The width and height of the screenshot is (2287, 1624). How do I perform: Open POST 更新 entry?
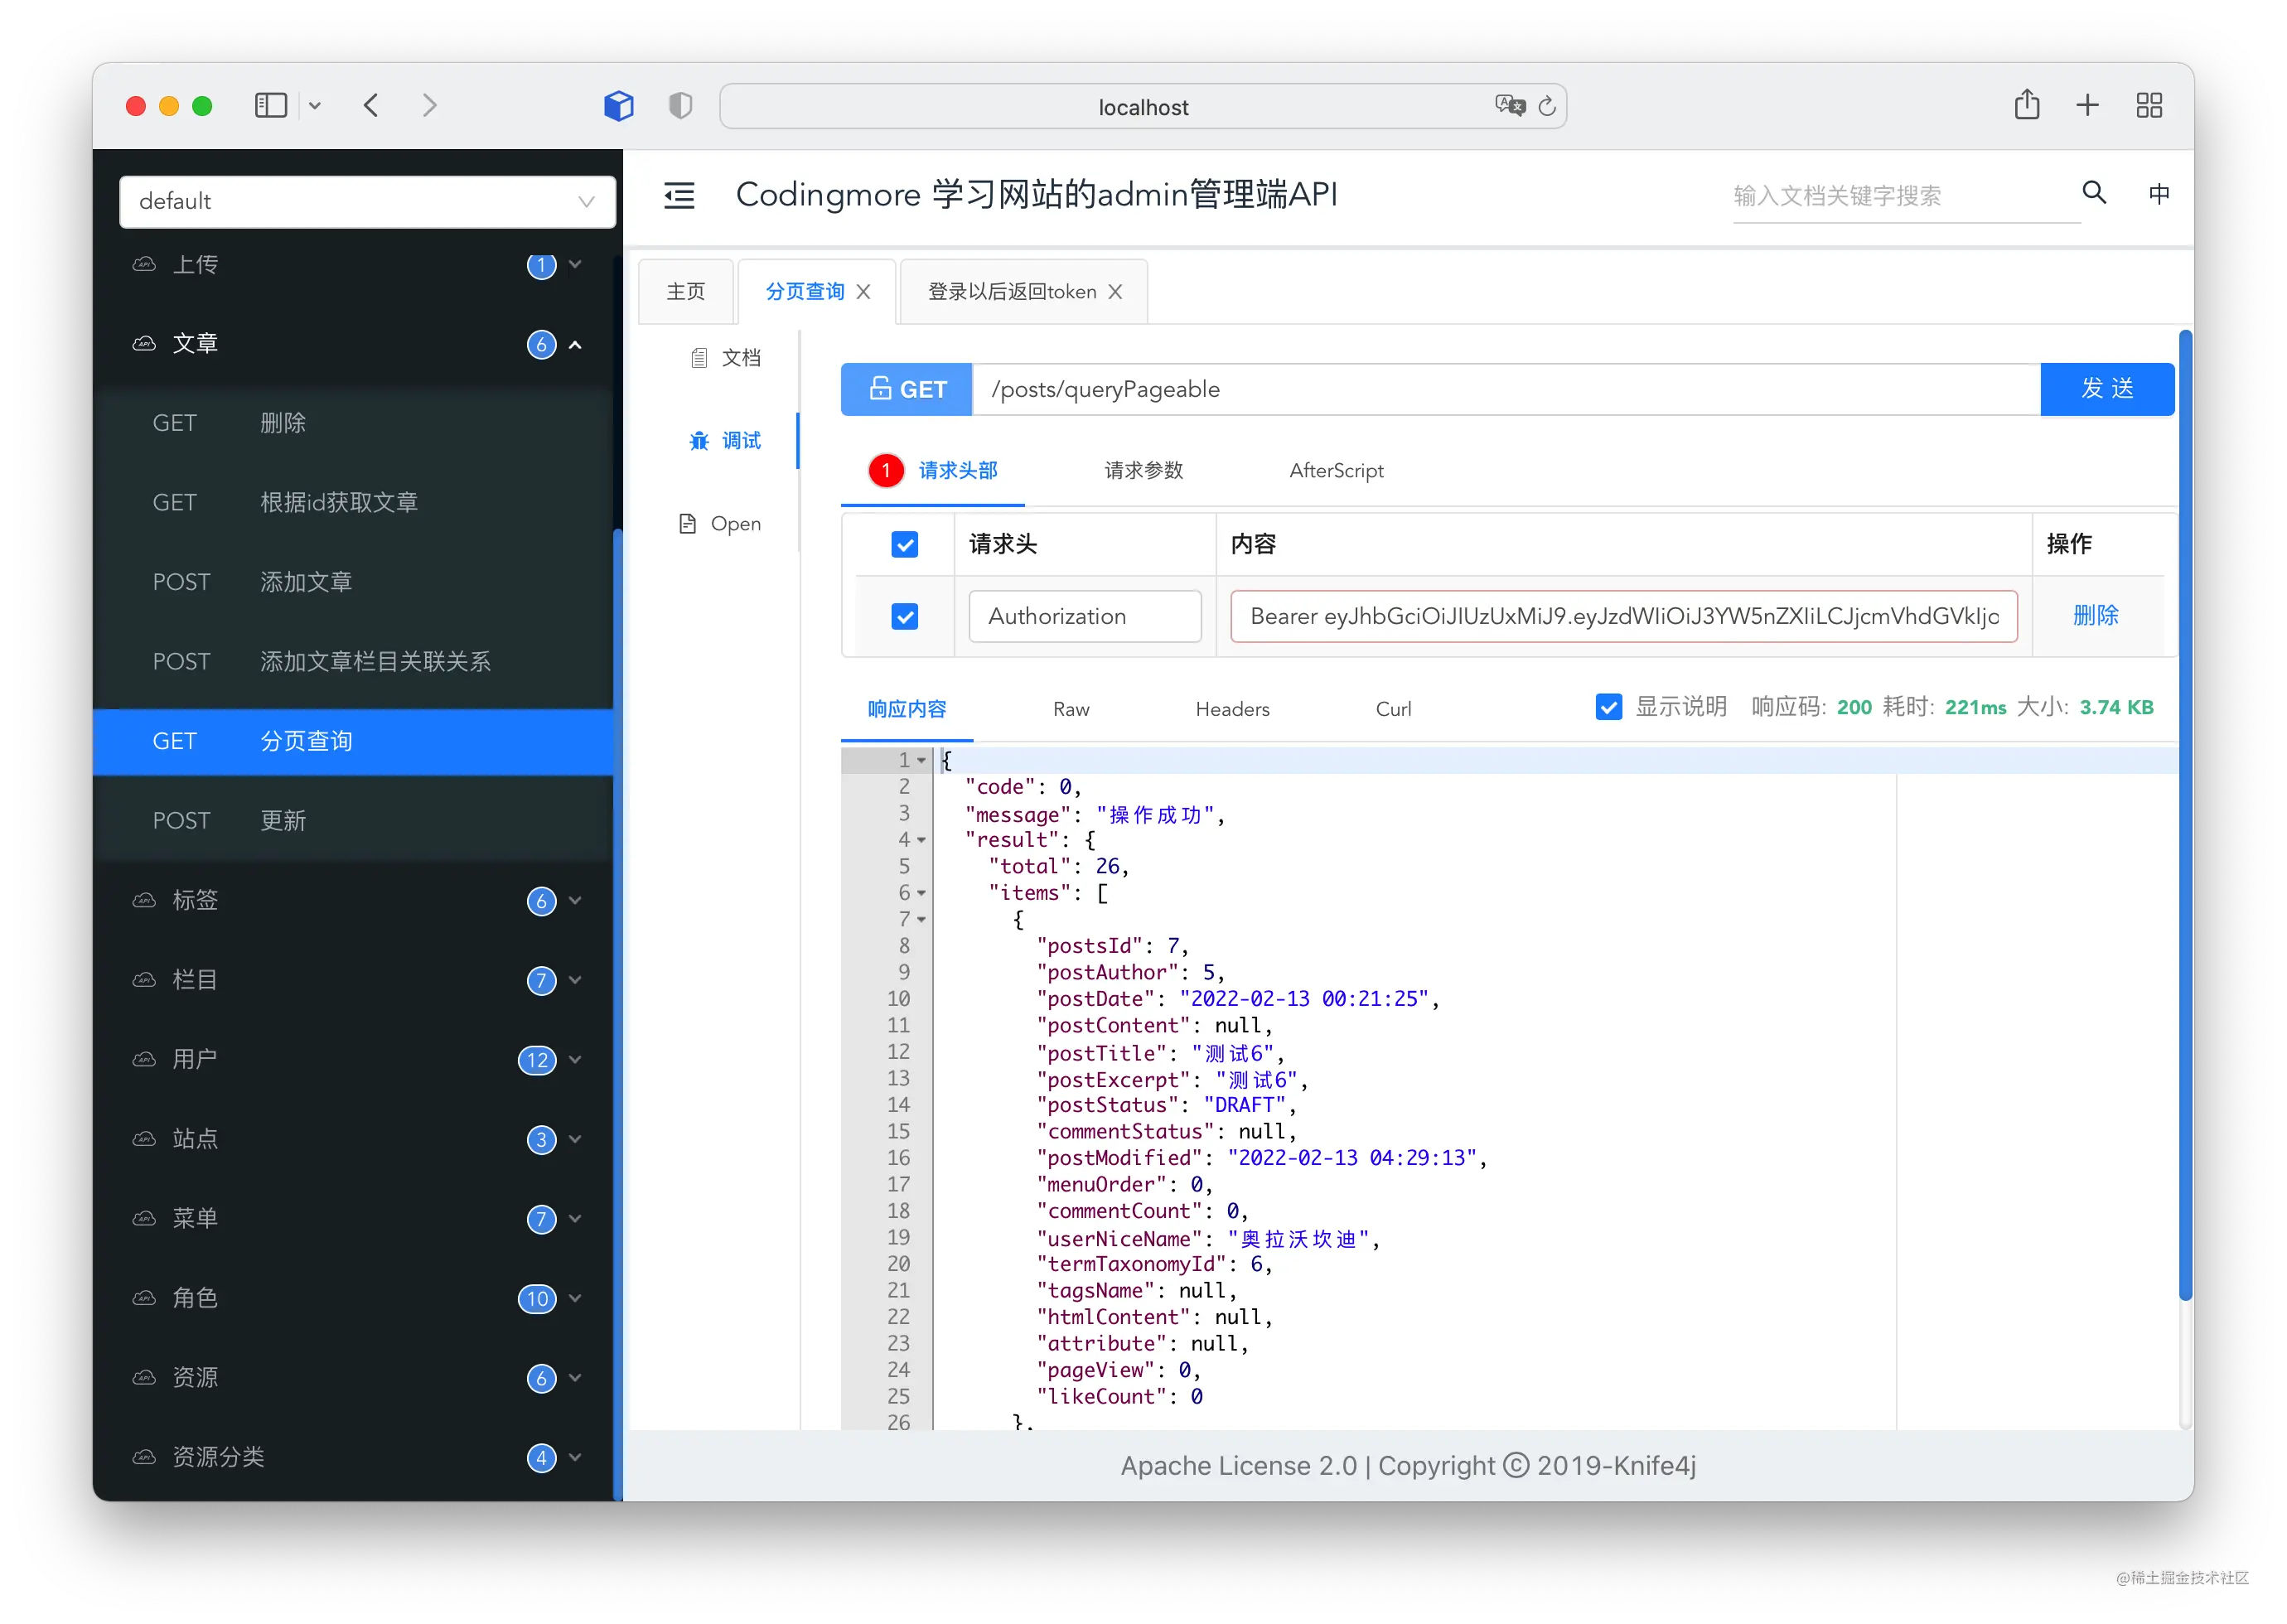(353, 821)
